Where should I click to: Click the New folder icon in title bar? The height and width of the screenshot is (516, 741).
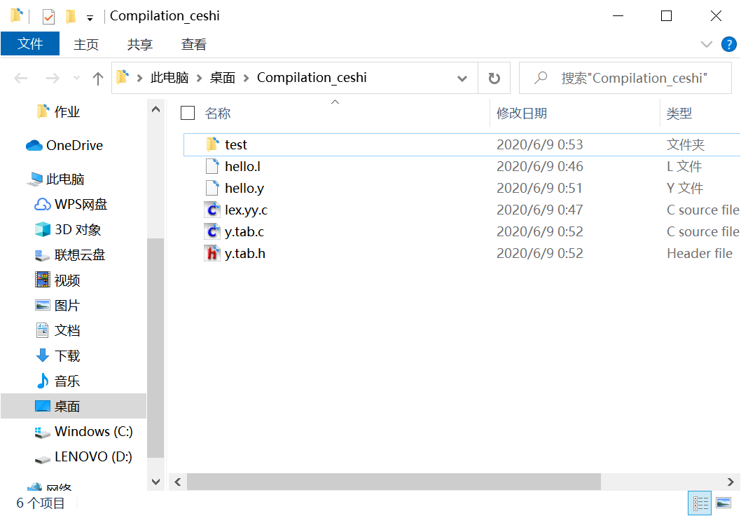[x=71, y=17]
